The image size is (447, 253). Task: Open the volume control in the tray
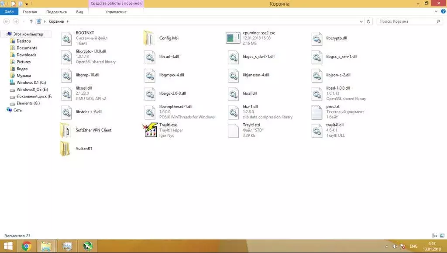tap(395, 246)
